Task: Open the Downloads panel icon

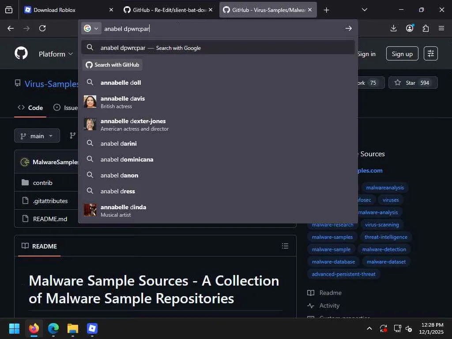Action: (x=393, y=28)
